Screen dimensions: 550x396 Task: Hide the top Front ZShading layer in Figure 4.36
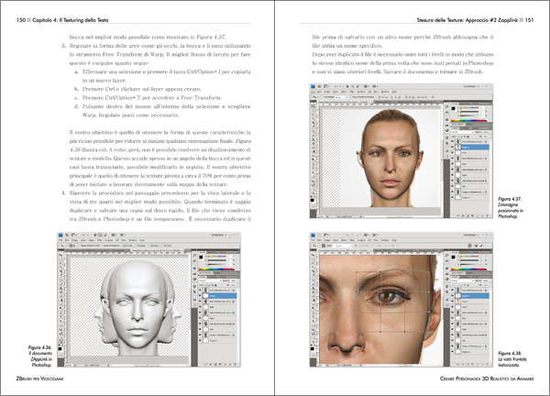coord(200,290)
